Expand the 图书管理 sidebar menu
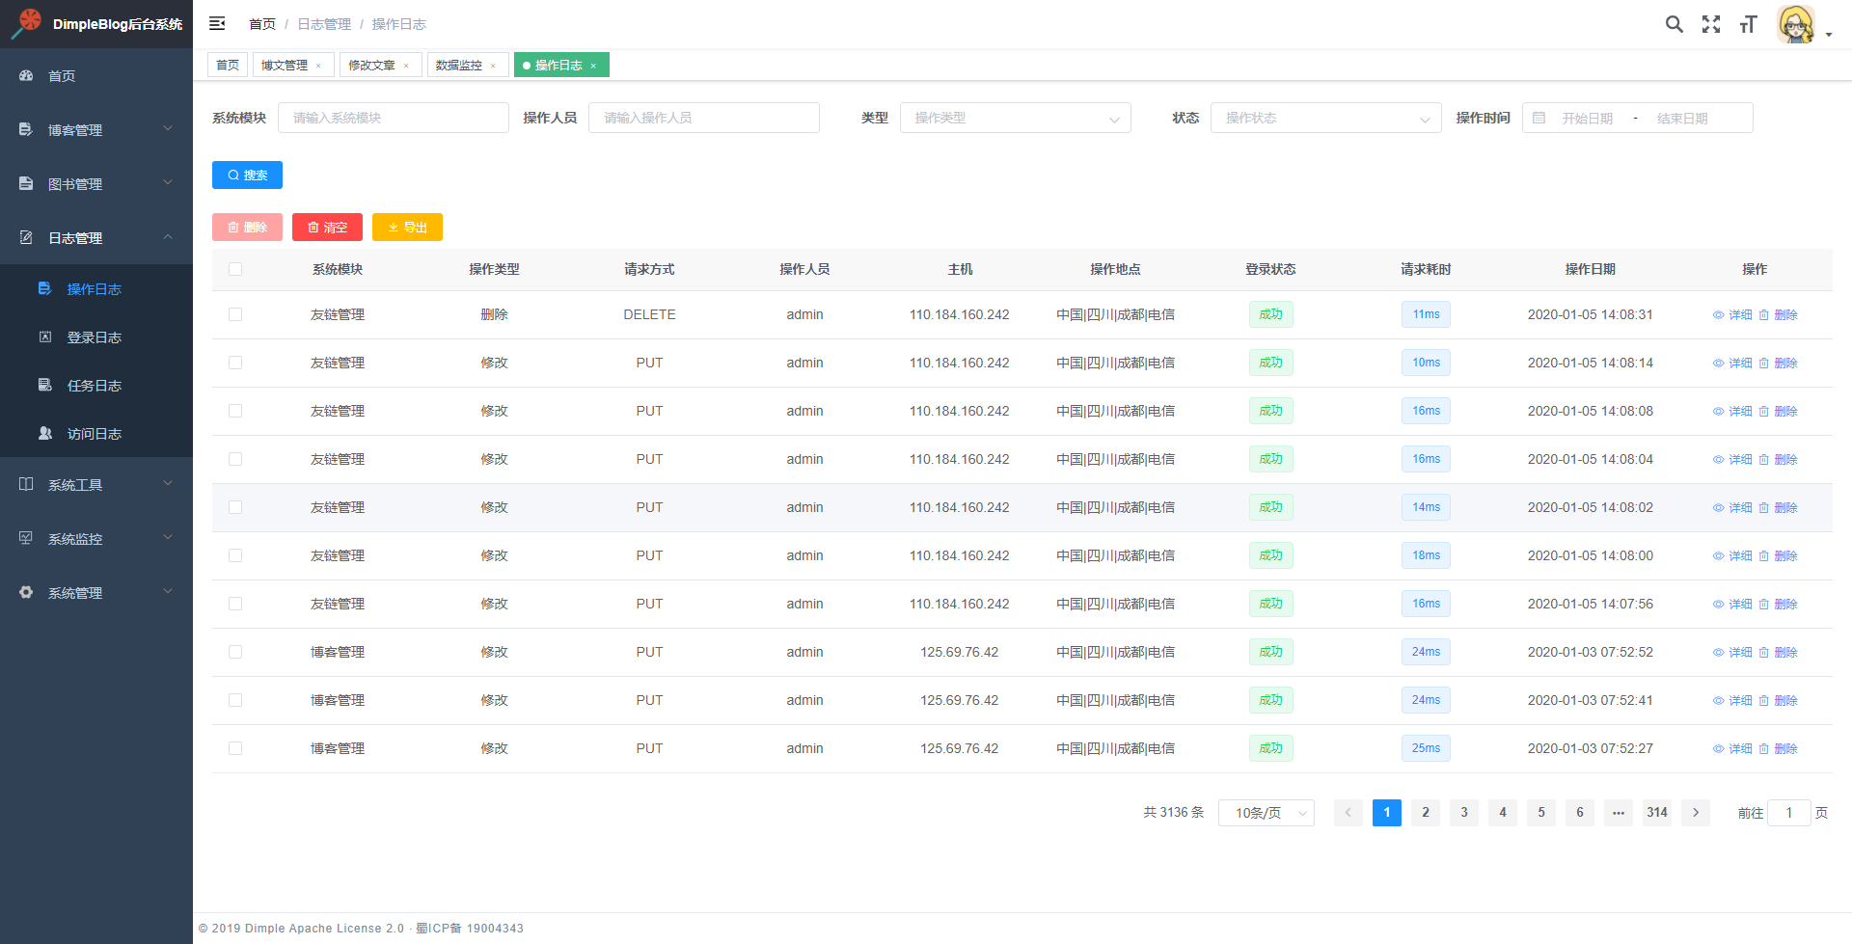1852x944 pixels. point(96,183)
